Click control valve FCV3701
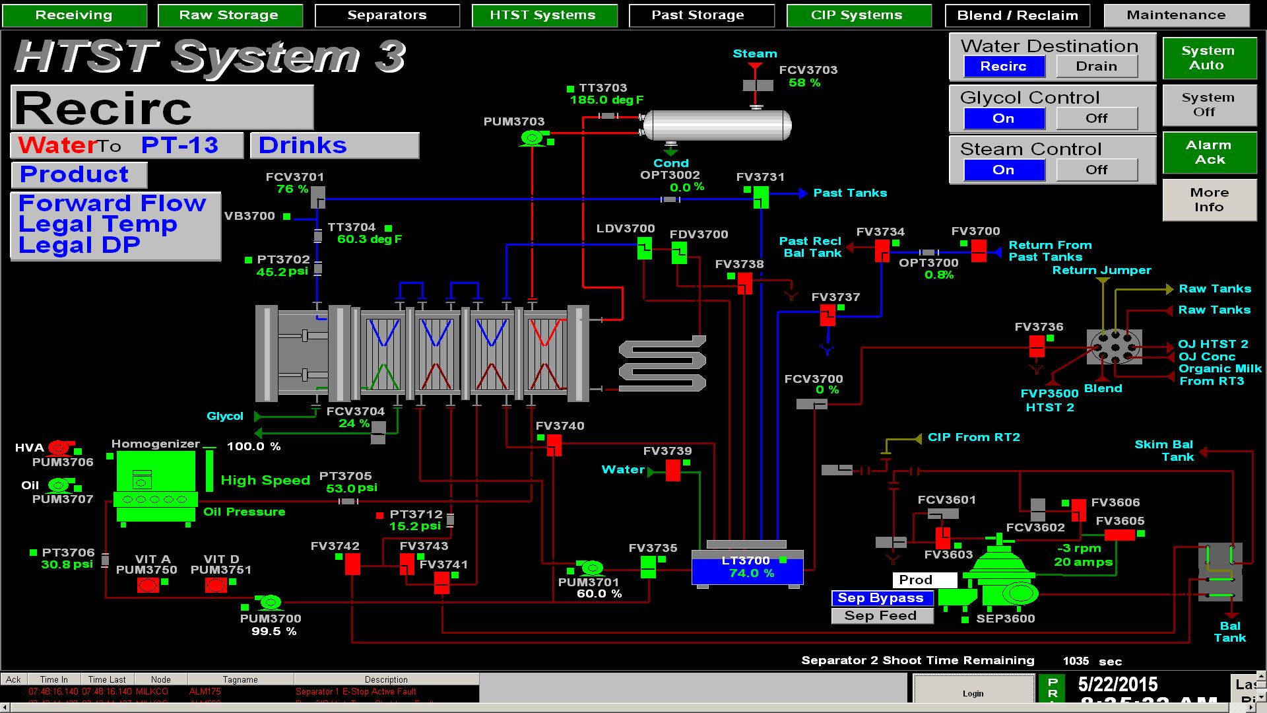 coord(317,197)
